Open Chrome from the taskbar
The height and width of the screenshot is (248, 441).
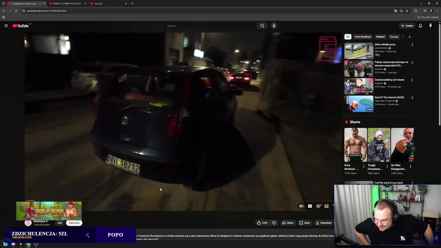(28, 244)
